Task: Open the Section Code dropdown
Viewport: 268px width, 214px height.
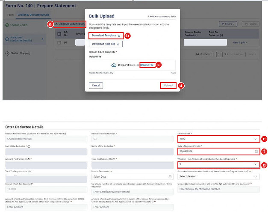Action: (x=218, y=139)
